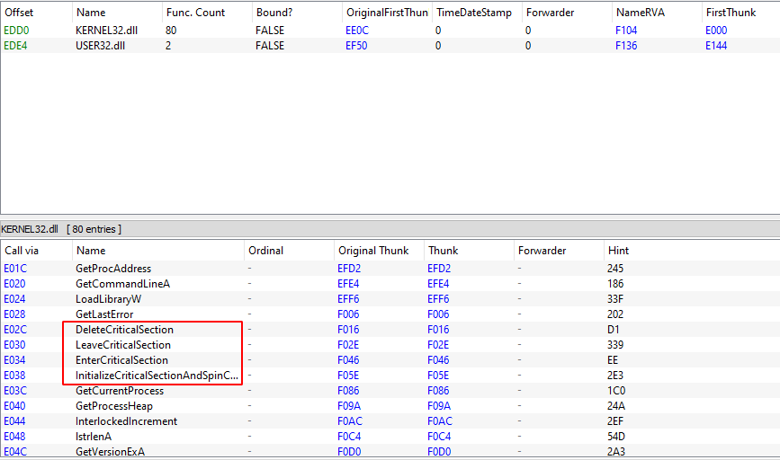
Task: Click the upper Forwarder column header
Action: point(567,13)
